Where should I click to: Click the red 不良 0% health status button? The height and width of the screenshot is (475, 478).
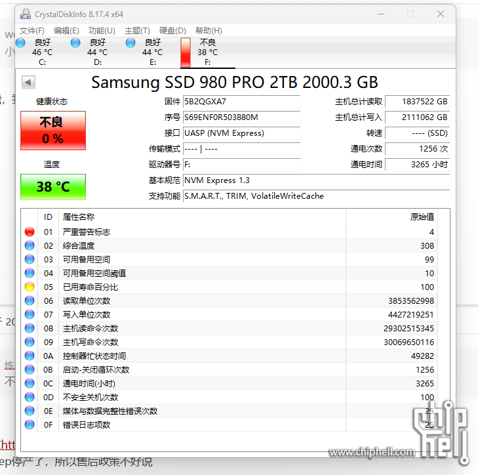point(53,131)
